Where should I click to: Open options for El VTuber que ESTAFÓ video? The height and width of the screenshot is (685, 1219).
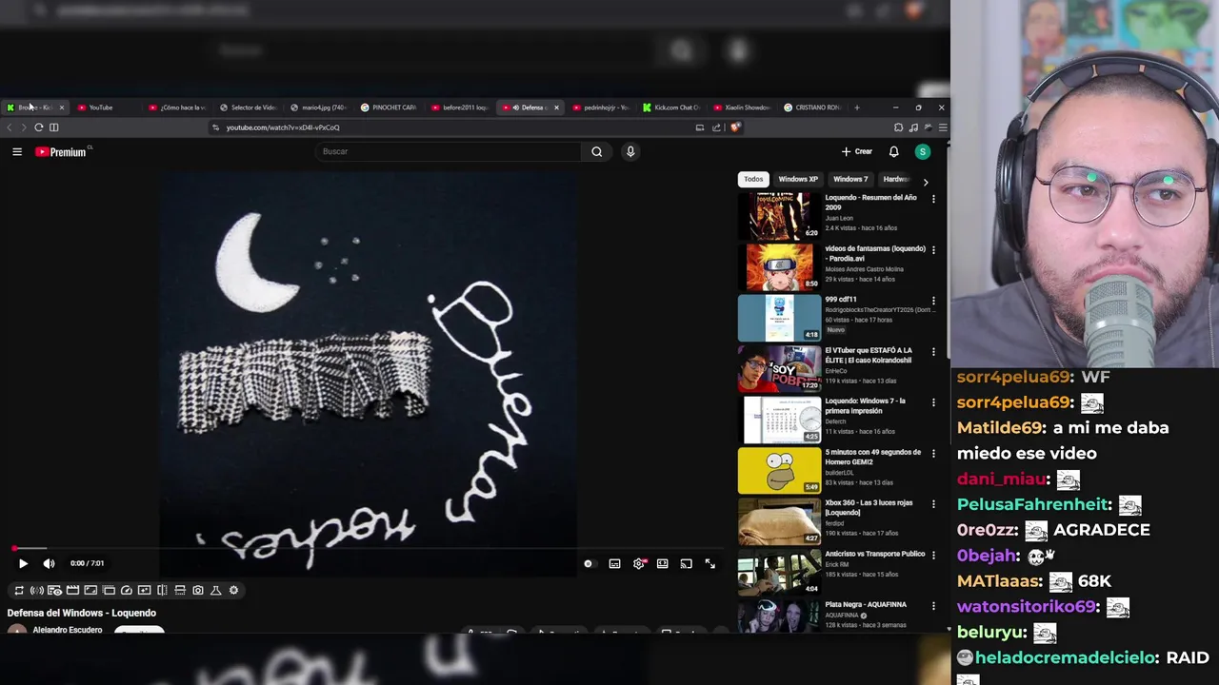933,352
